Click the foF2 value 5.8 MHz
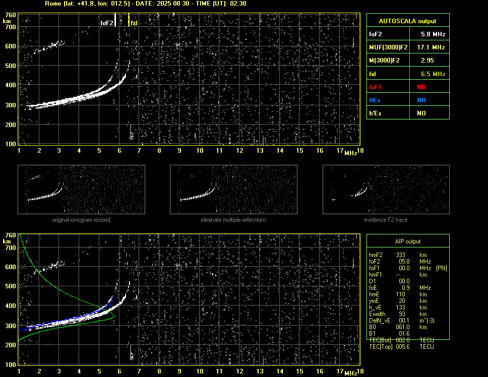 click(x=433, y=34)
